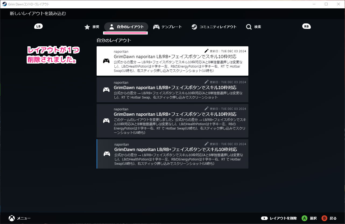345x224 pixels.
Task: Click the Steam icon in the title bar
Action: coord(5,4)
